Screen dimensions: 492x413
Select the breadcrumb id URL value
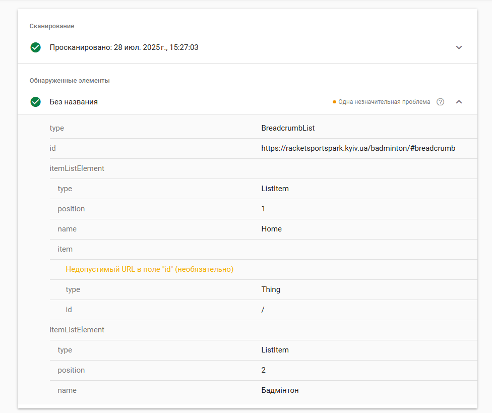tap(358, 148)
